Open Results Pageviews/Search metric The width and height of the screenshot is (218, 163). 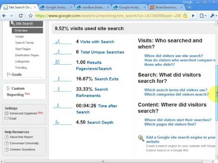(94, 66)
